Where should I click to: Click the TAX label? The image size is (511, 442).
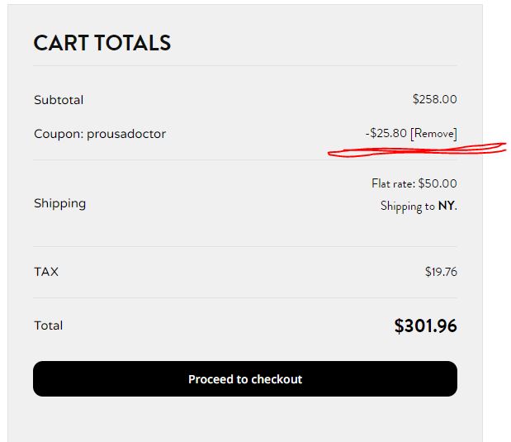coord(46,272)
